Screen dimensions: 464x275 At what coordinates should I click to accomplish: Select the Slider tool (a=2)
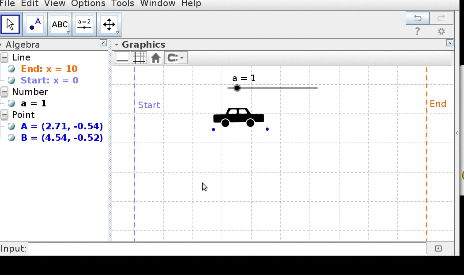84,25
